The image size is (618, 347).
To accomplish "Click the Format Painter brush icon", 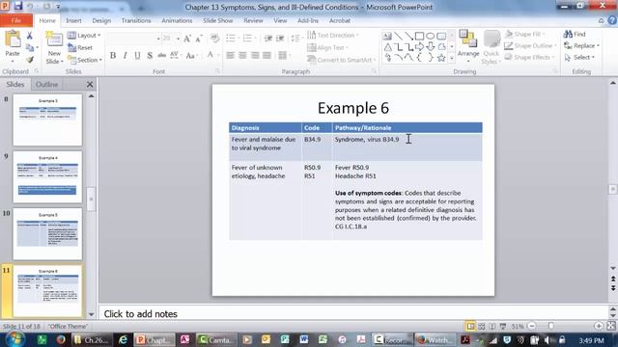I will click(x=30, y=60).
